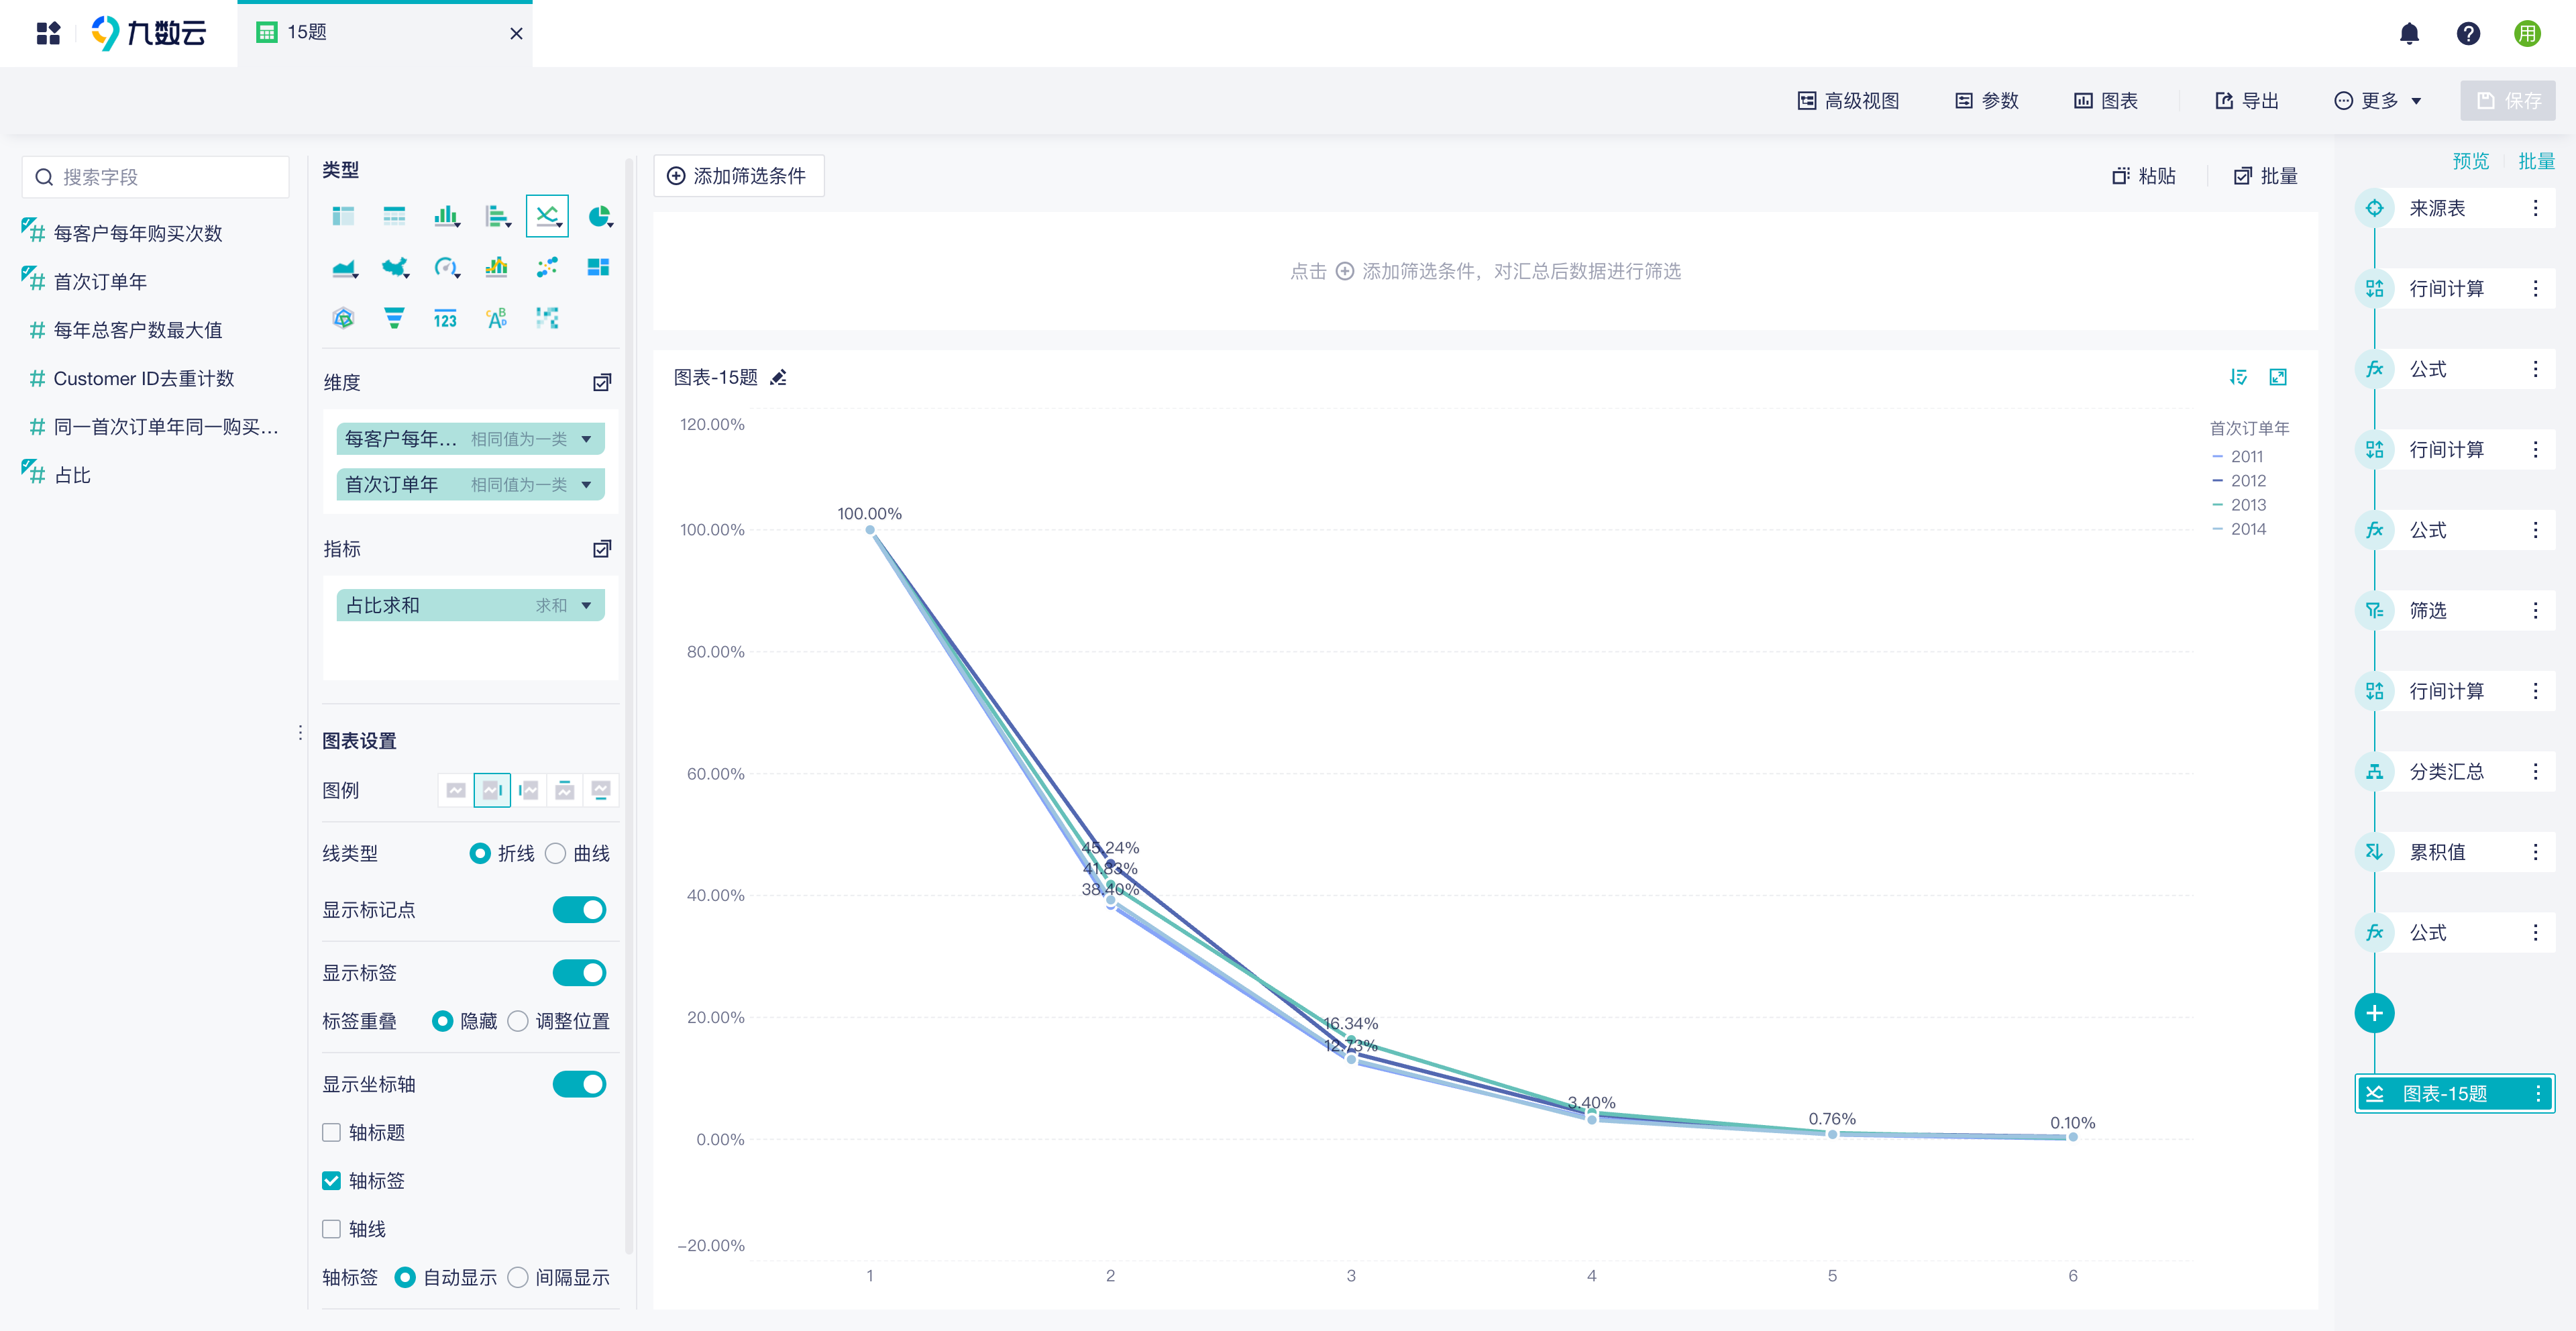Check the axis title checkbox
The image size is (2576, 1331).
pos(331,1132)
